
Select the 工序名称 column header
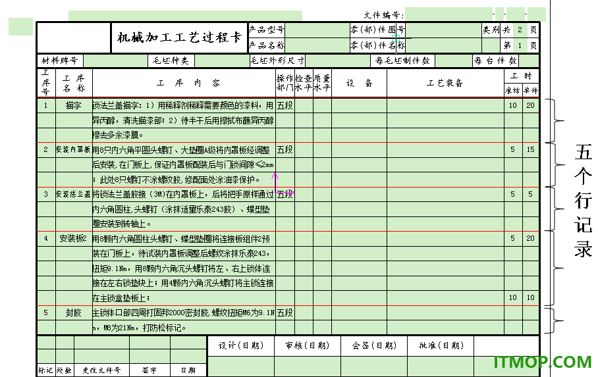point(74,83)
